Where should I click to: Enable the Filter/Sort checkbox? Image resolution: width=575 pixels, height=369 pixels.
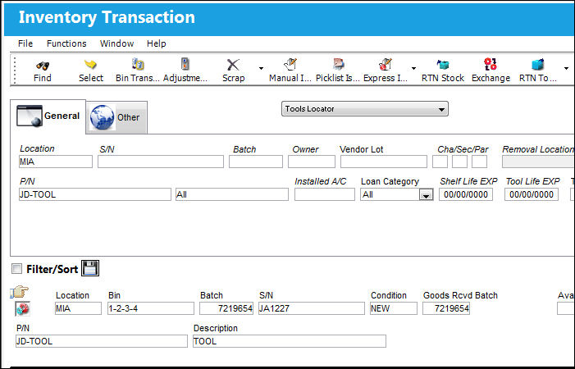tap(16, 269)
